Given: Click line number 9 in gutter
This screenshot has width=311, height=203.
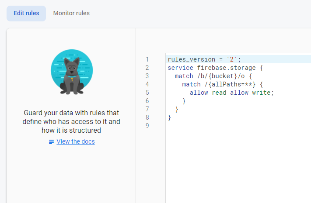Looking at the screenshot, I should point(147,126).
